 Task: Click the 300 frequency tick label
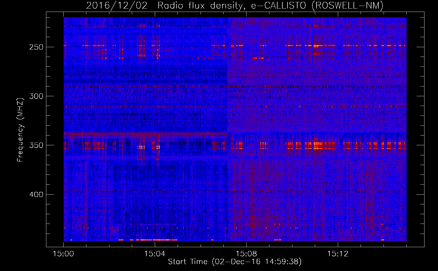[x=36, y=96]
